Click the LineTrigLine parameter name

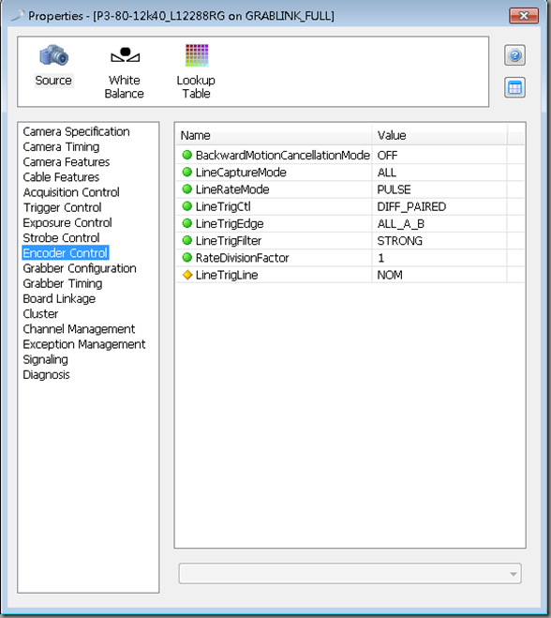(x=227, y=275)
